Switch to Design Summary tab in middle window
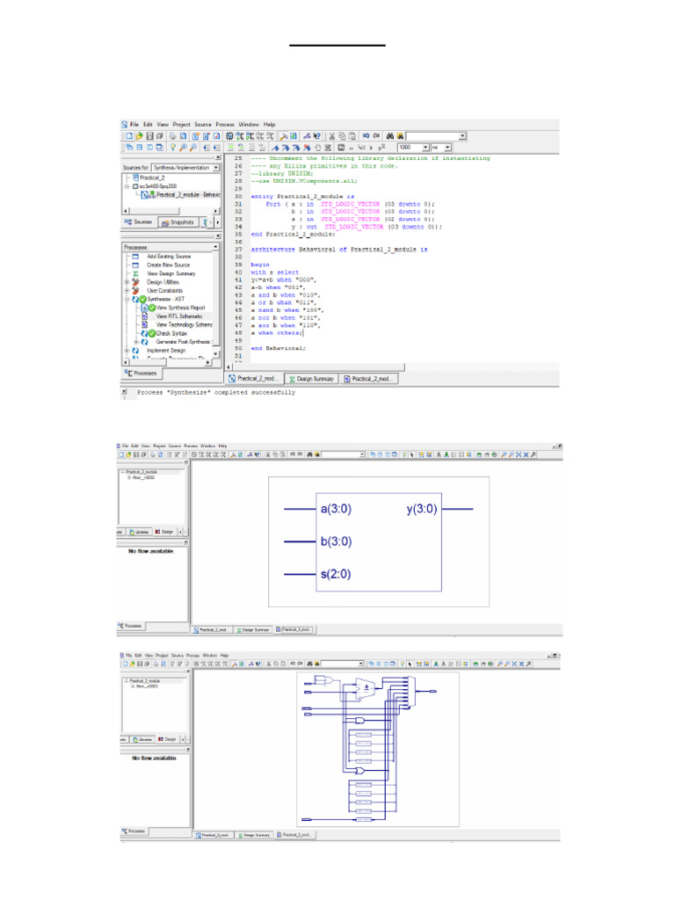 tap(253, 629)
